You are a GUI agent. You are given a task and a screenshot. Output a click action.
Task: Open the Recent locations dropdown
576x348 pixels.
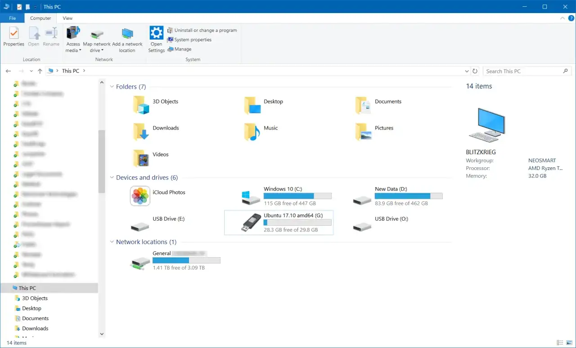click(x=31, y=71)
